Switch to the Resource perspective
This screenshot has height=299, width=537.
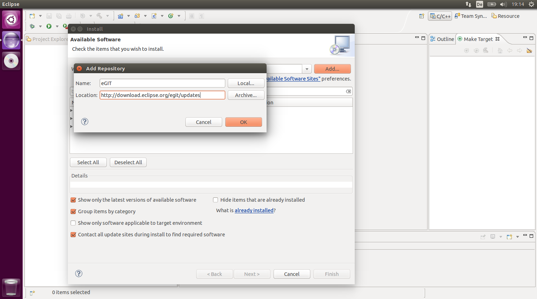coord(506,16)
